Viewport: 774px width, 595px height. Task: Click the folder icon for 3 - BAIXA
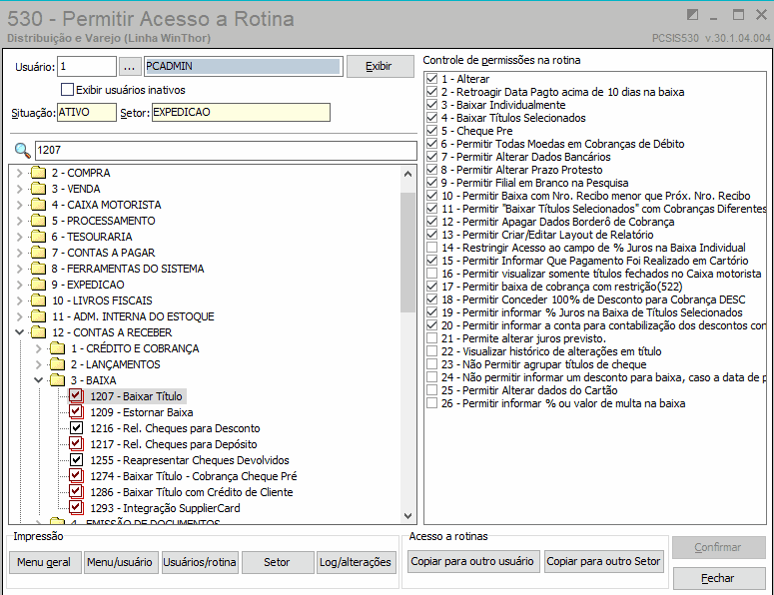57,380
